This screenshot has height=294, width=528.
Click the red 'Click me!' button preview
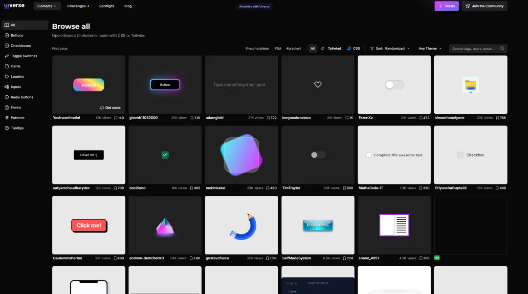coord(89,226)
